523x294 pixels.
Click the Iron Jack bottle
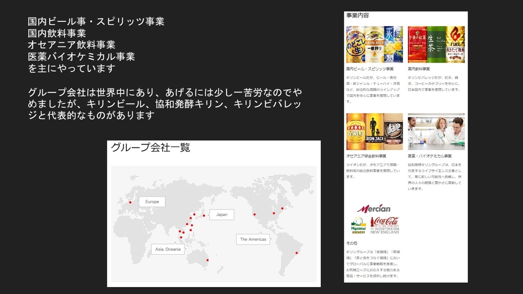click(374, 132)
